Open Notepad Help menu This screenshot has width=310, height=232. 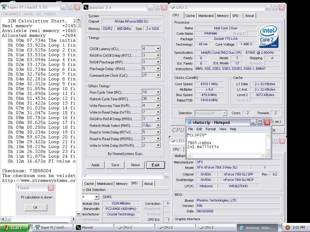(233, 129)
